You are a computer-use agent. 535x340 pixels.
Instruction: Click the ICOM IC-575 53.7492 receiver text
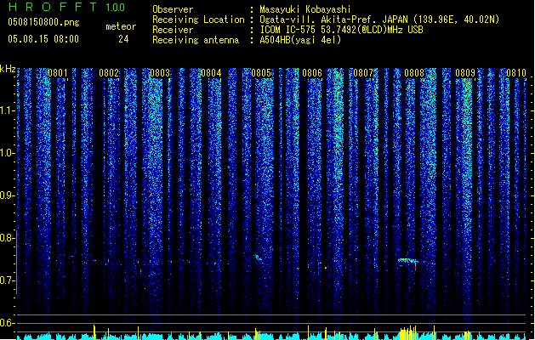[341, 30]
